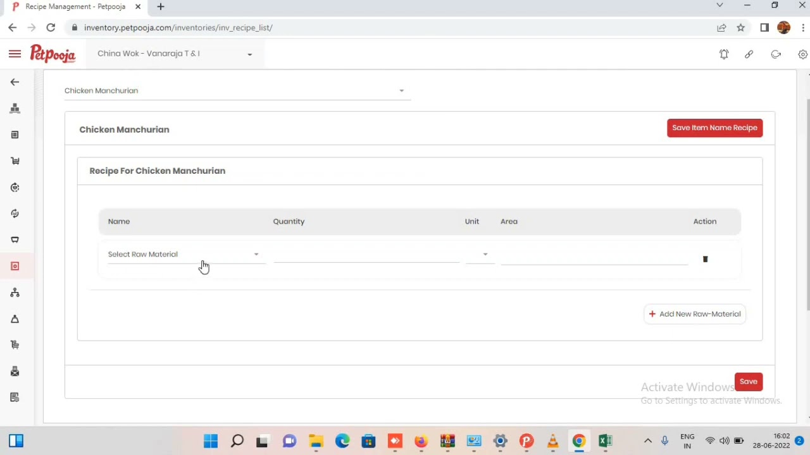The height and width of the screenshot is (455, 810).
Task: Go back in browser history
Action: pyautogui.click(x=12, y=28)
